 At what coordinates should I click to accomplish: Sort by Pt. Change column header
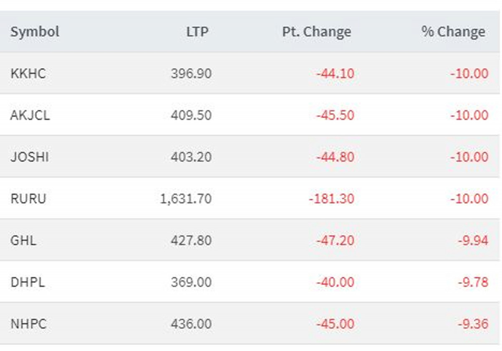pos(316,32)
